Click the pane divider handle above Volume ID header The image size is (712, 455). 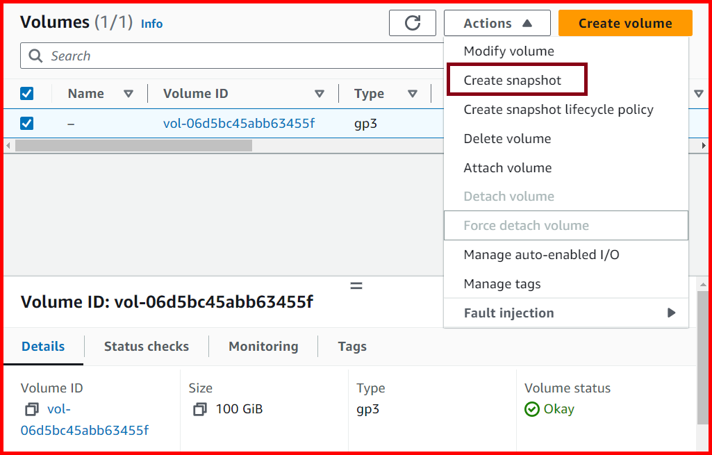[x=356, y=285]
